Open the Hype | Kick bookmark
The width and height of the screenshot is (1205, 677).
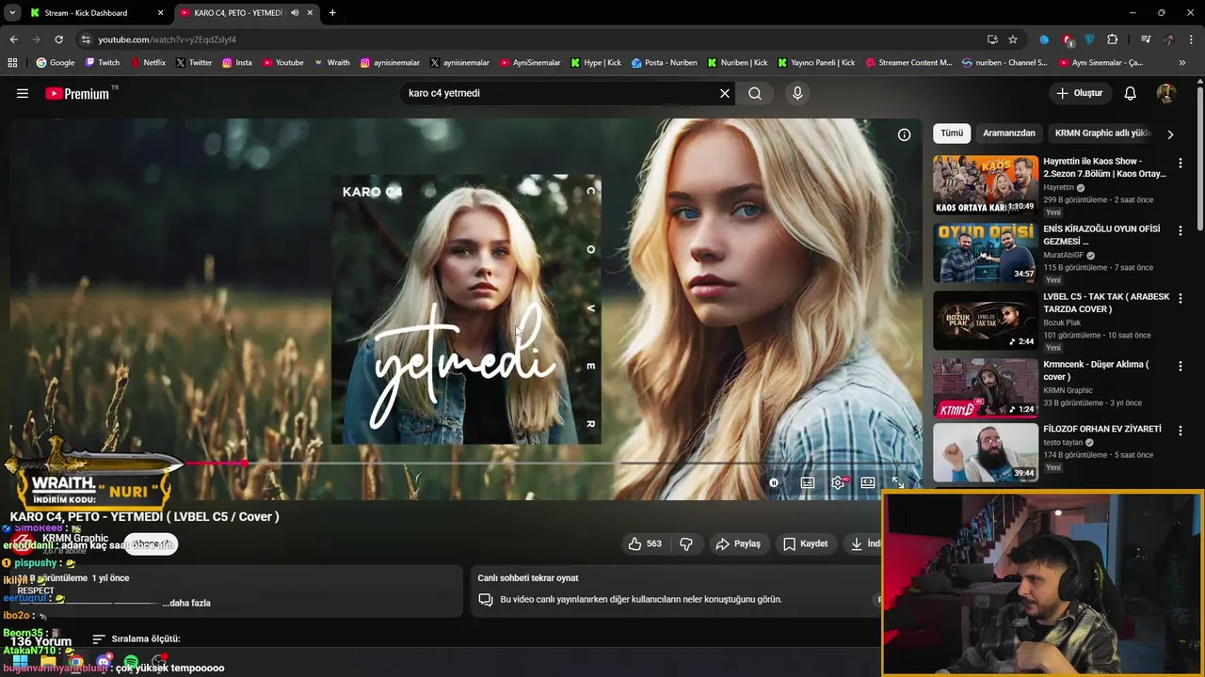(x=595, y=63)
